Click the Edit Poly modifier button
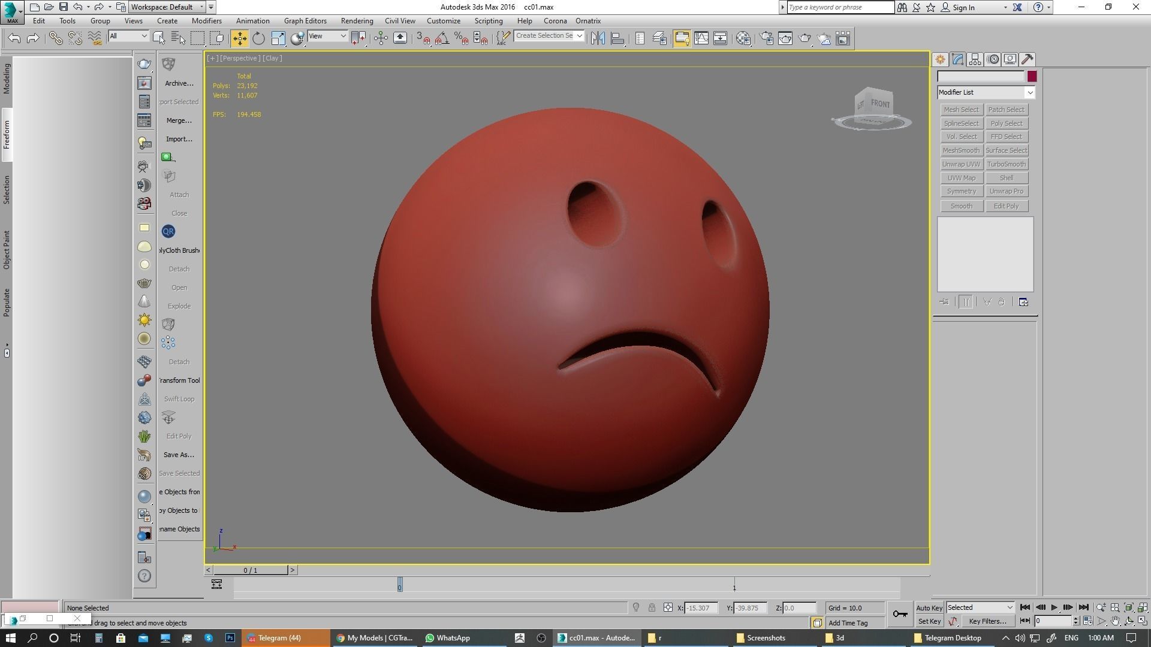Image resolution: width=1151 pixels, height=647 pixels. [1007, 206]
